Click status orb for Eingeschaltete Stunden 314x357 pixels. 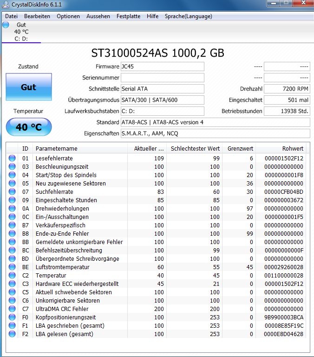coord(12,200)
